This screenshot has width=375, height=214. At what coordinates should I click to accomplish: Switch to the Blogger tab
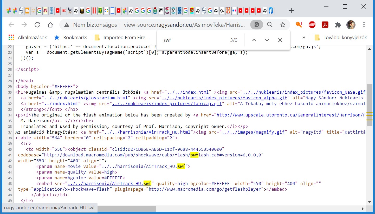click(x=27, y=11)
